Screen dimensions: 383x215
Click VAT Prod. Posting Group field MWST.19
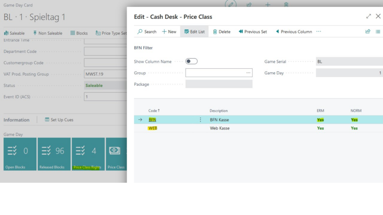point(106,74)
